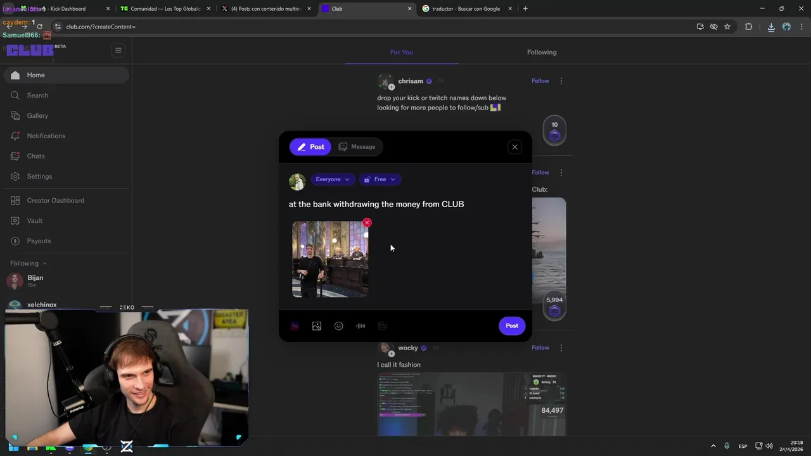The image size is (811, 456).
Task: Open Vault in the sidebar
Action: (x=66, y=220)
